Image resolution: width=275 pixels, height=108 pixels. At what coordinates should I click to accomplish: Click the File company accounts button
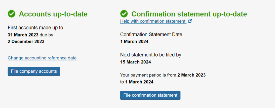tap(34, 71)
